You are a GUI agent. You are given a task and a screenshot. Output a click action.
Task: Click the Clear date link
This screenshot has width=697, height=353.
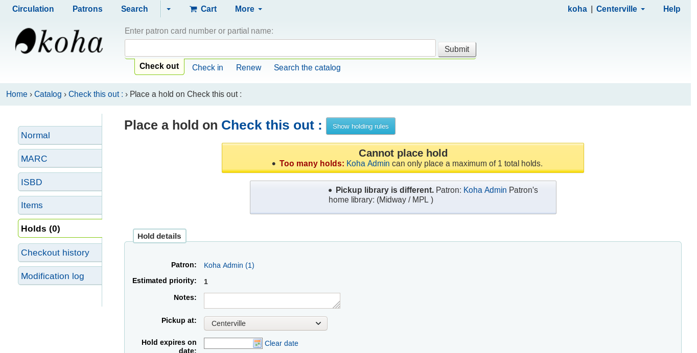click(x=282, y=343)
